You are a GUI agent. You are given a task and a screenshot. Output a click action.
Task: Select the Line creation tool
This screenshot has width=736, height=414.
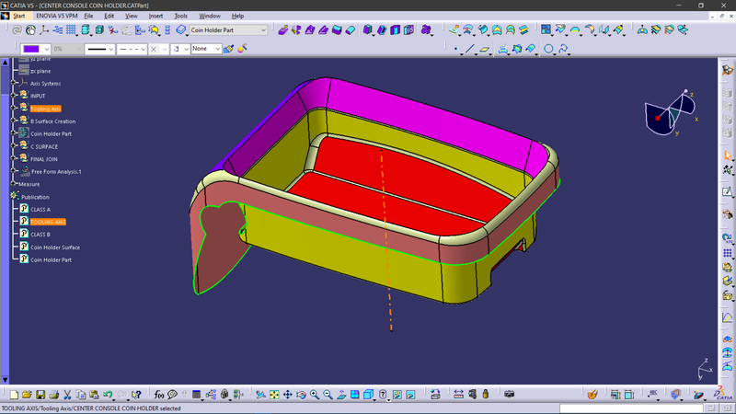[470, 49]
